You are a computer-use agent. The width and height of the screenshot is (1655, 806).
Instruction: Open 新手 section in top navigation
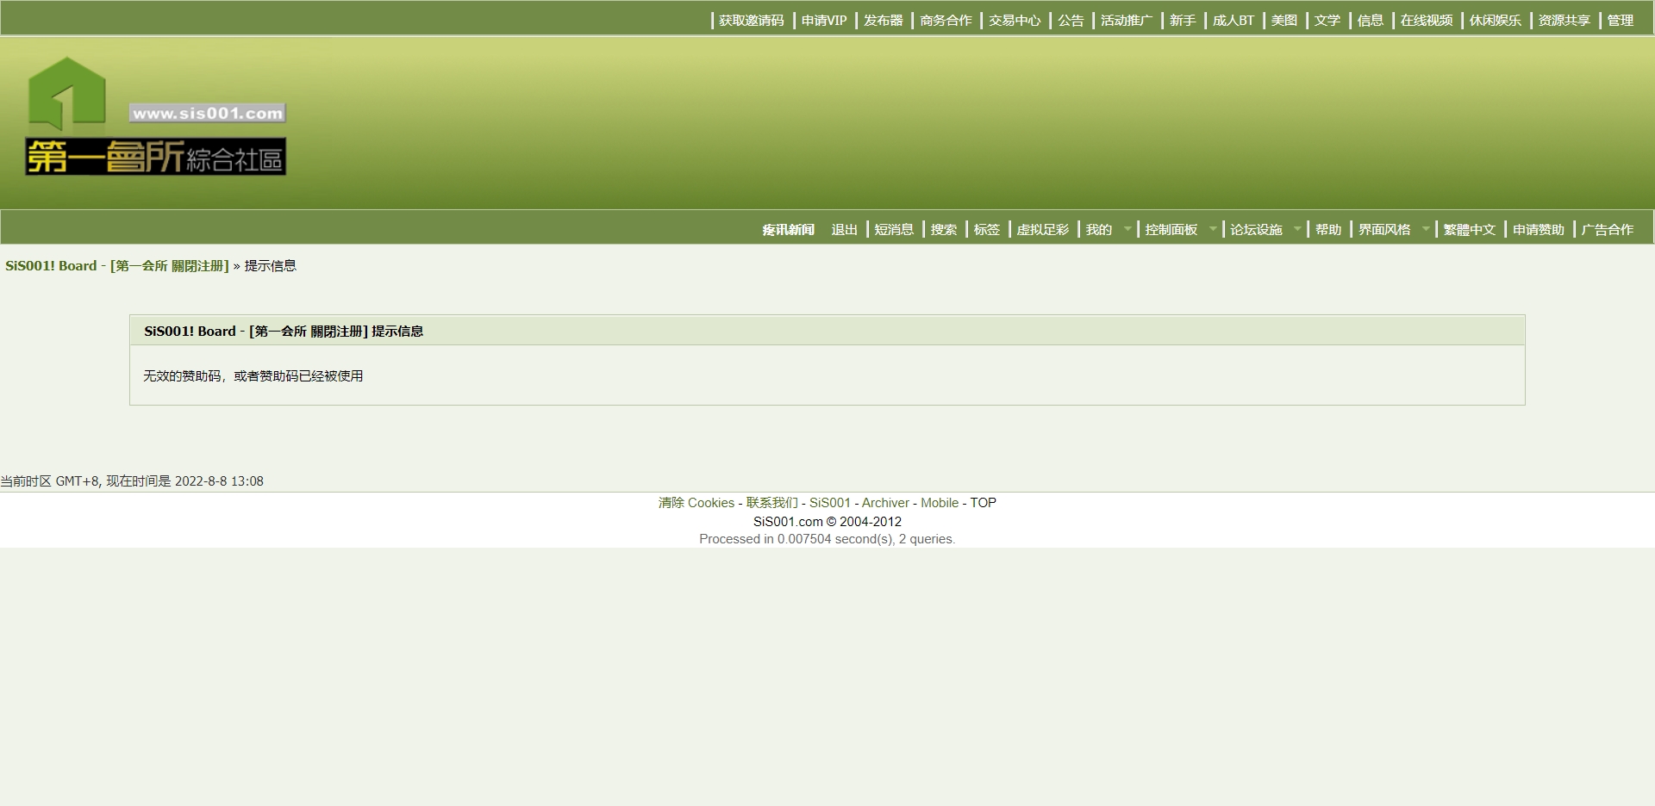point(1183,21)
